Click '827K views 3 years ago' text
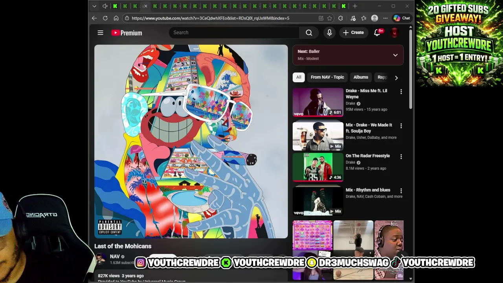The height and width of the screenshot is (283, 503). (x=121, y=276)
